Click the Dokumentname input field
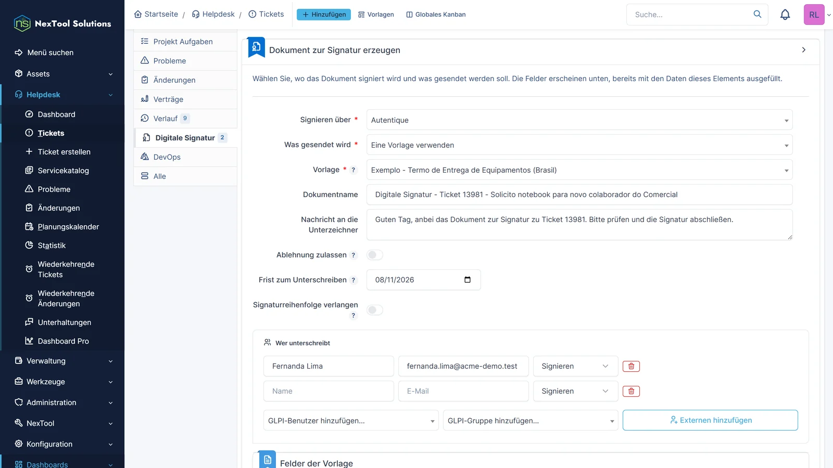 click(579, 194)
